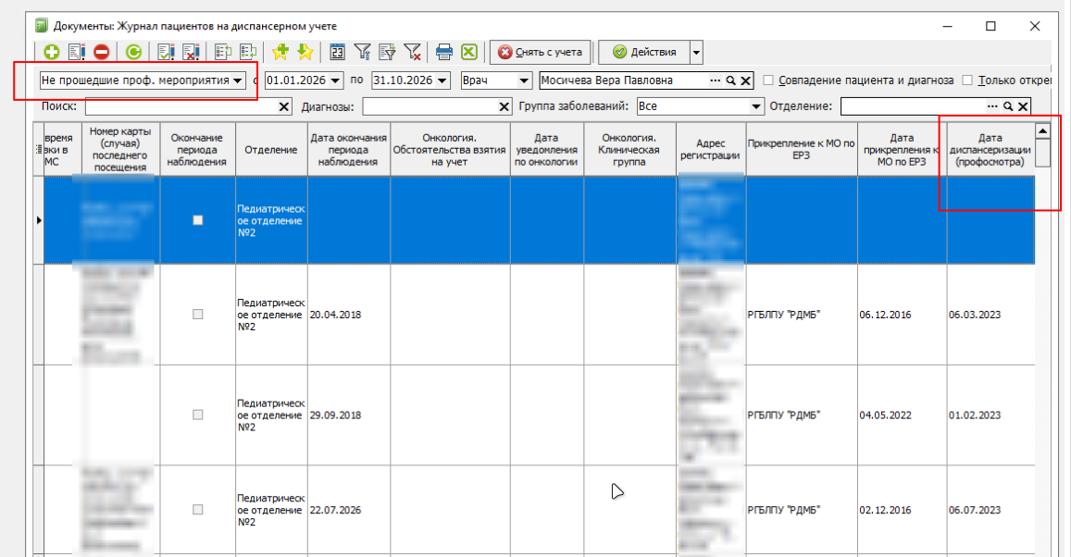Toggle the Только откр... checkbox
1071x557 pixels.
(967, 80)
